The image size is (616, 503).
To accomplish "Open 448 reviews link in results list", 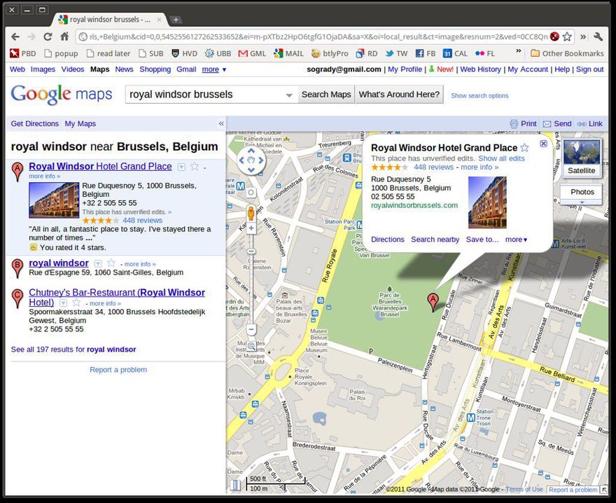I will [x=142, y=220].
